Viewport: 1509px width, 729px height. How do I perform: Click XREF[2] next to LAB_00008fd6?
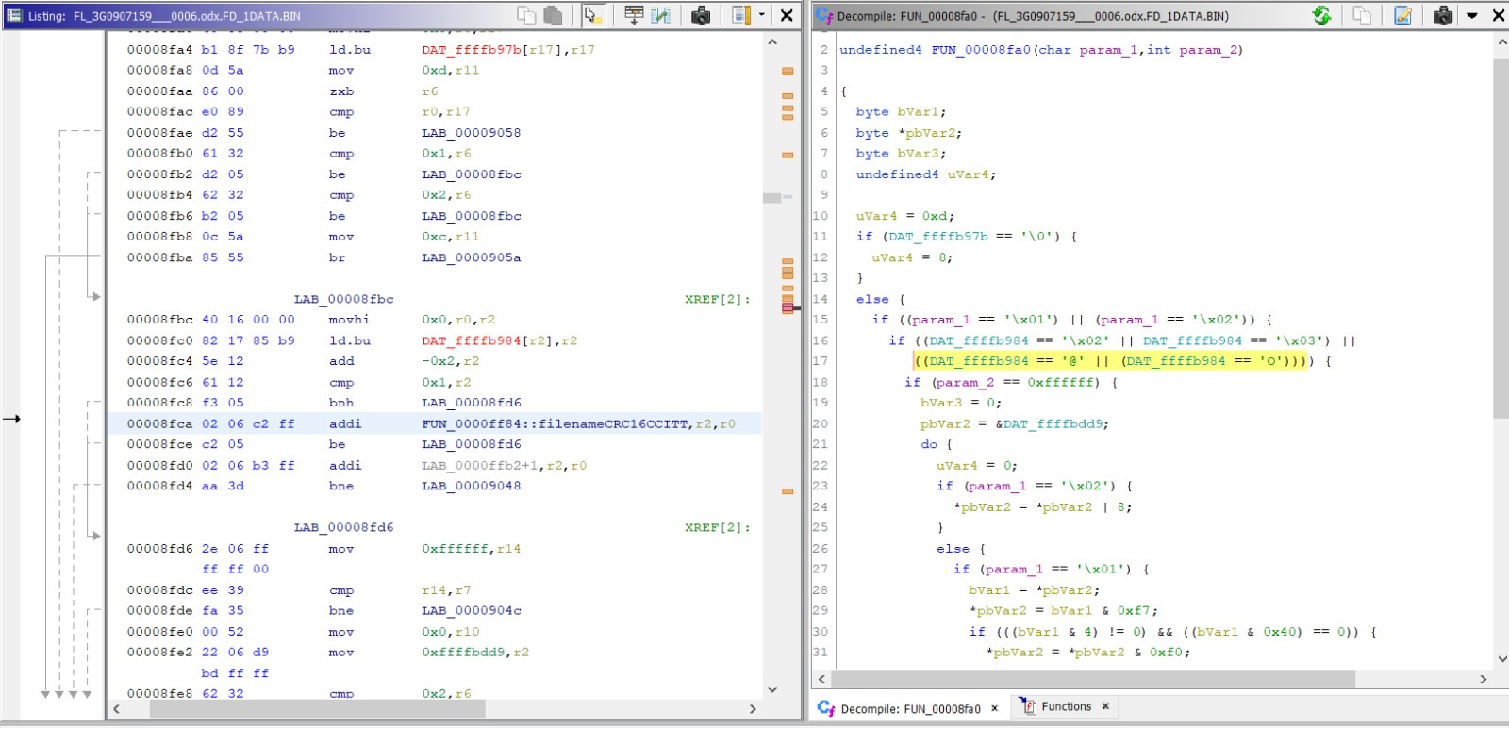coord(717,527)
